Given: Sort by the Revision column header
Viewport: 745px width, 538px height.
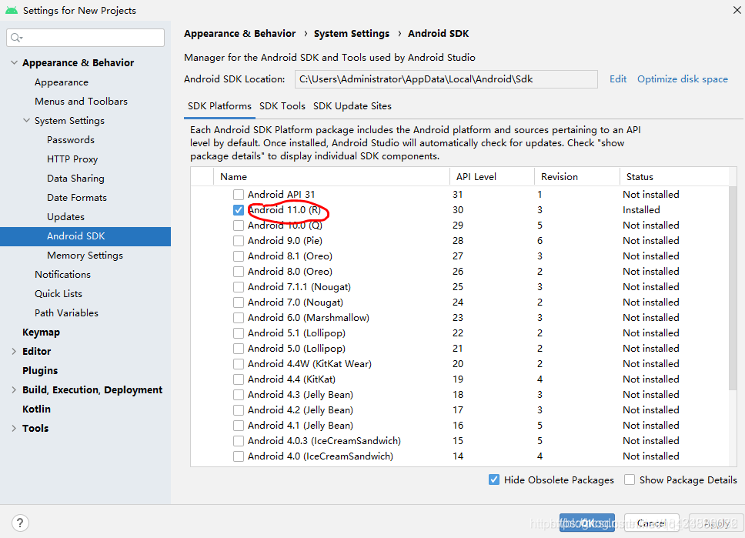Looking at the screenshot, I should tap(576, 177).
